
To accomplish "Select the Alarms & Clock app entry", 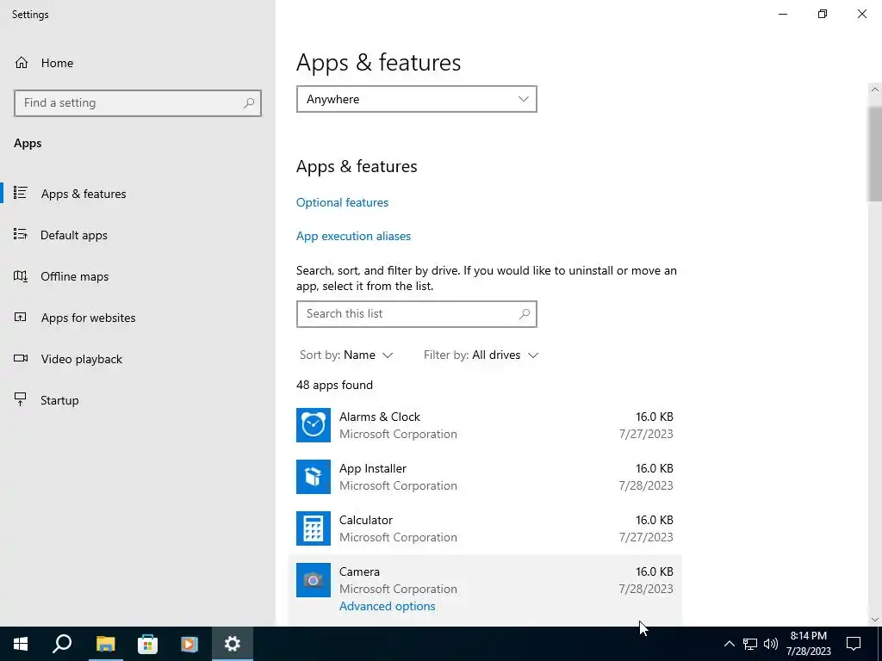I will (485, 425).
